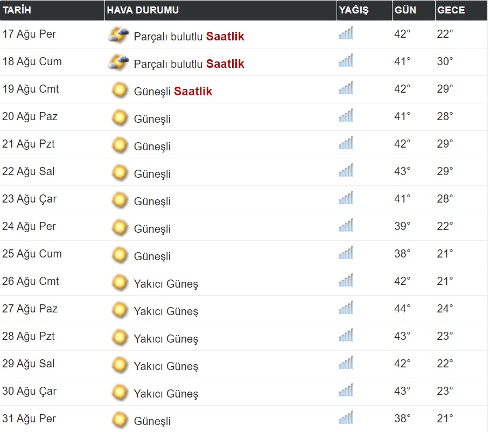Click the TARİH column header
The height and width of the screenshot is (432, 490).
click(17, 10)
